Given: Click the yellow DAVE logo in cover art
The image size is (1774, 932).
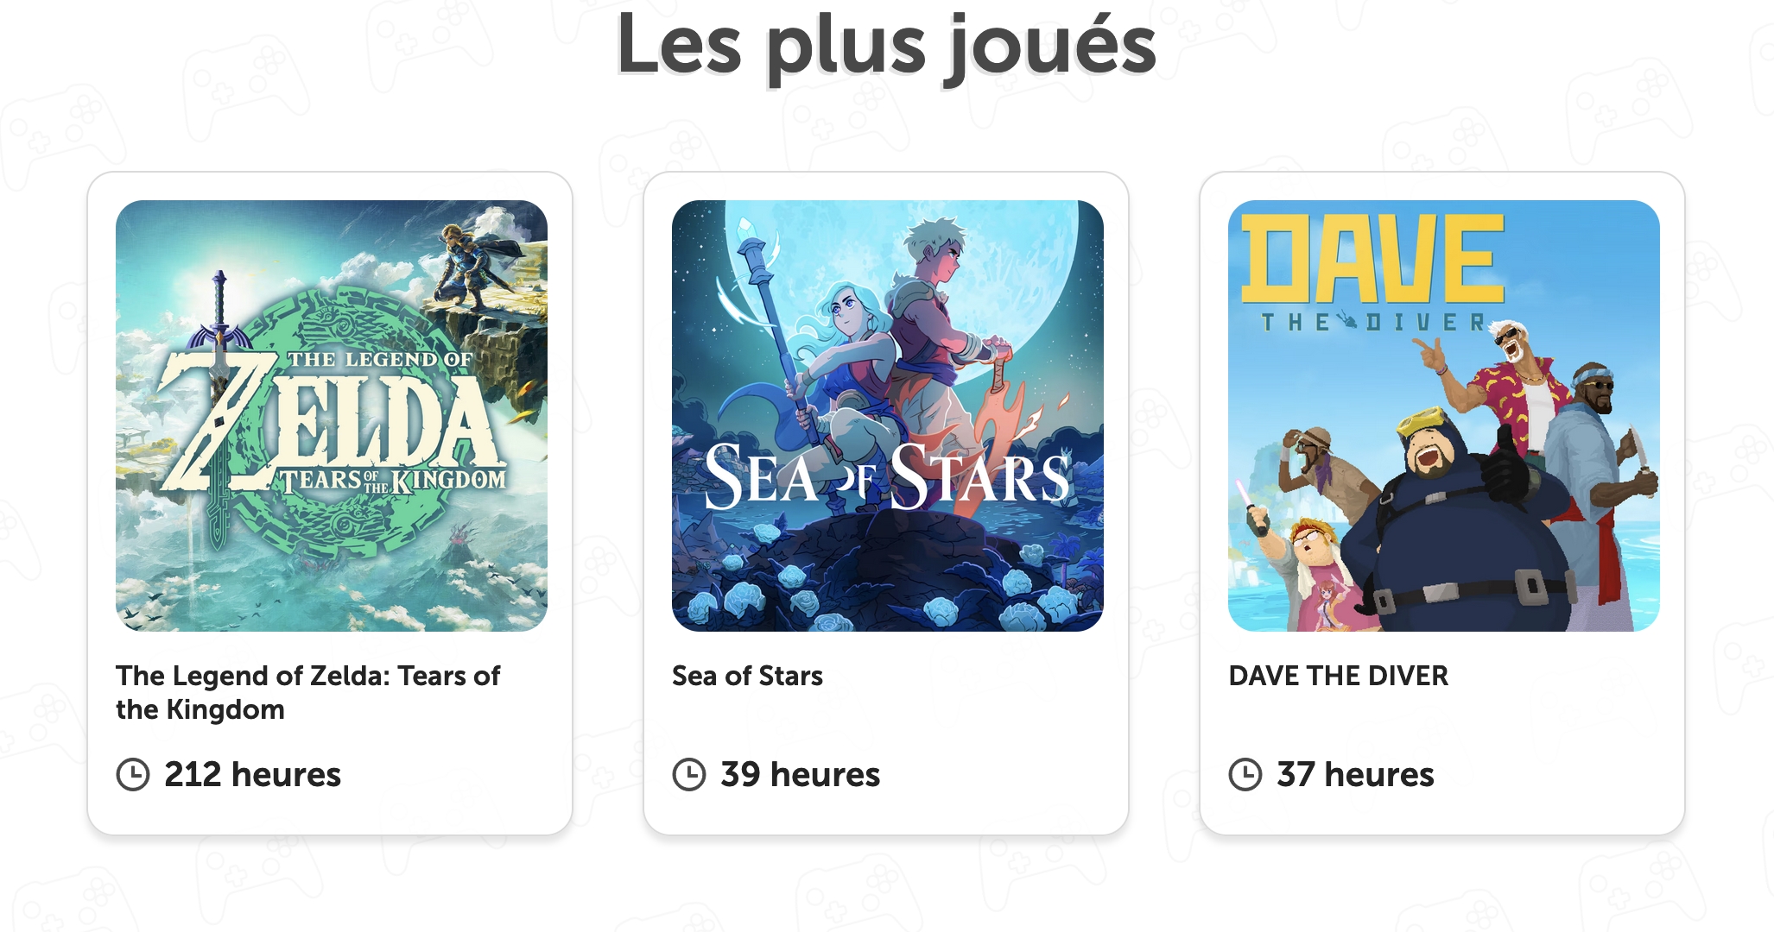Looking at the screenshot, I should [x=1372, y=259].
